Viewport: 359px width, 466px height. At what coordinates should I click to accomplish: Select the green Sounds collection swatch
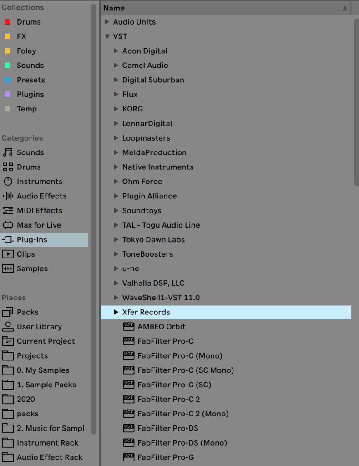(x=7, y=66)
